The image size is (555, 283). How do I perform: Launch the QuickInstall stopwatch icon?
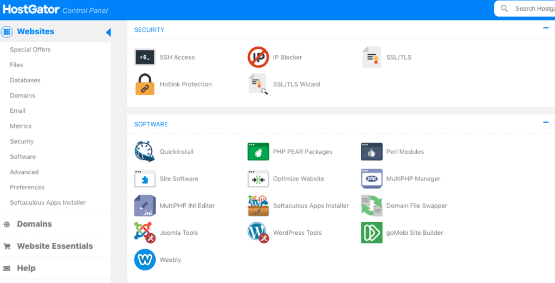145,152
